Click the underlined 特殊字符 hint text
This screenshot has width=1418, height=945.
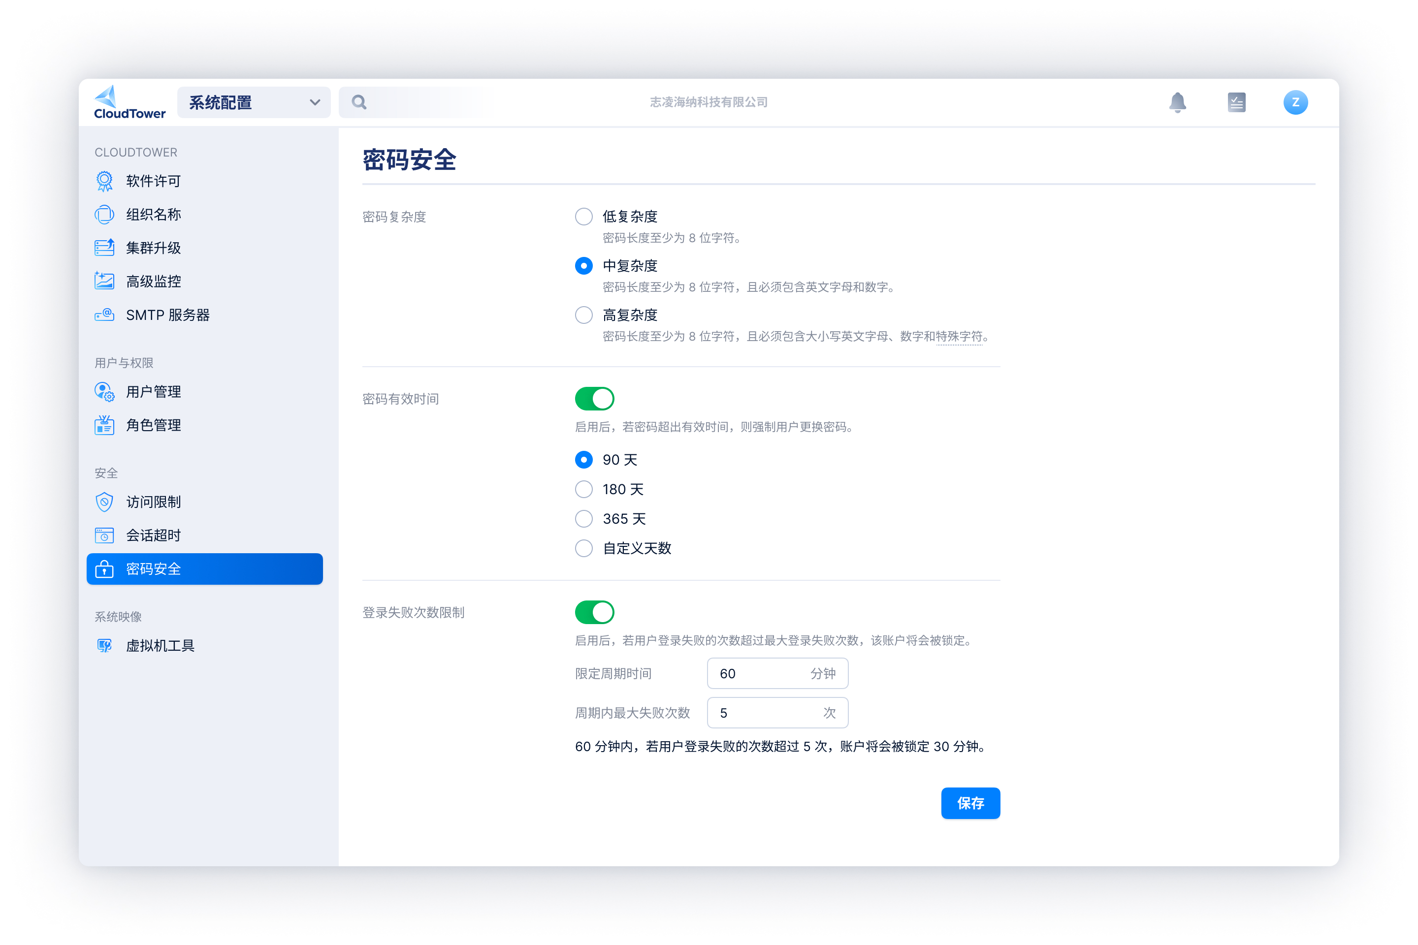pos(959,336)
